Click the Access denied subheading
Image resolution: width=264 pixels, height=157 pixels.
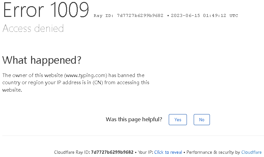33,28
